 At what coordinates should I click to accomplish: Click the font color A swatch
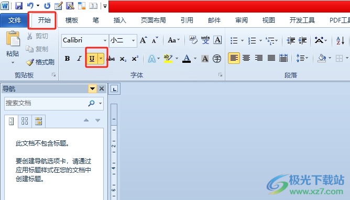[187, 59]
